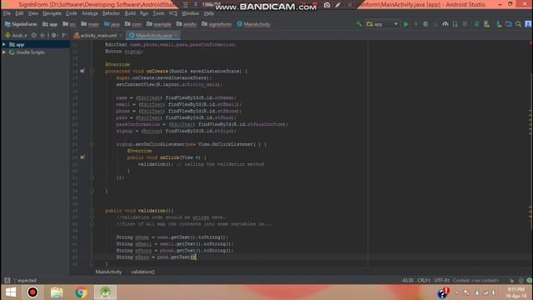Open the Window menu

tap(190, 13)
